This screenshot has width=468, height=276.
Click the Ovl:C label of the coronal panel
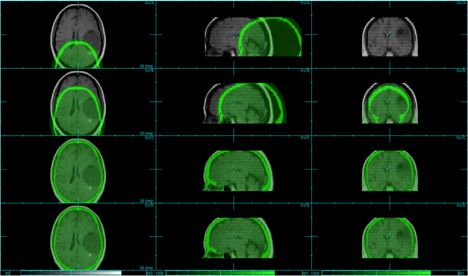[x=461, y=138]
